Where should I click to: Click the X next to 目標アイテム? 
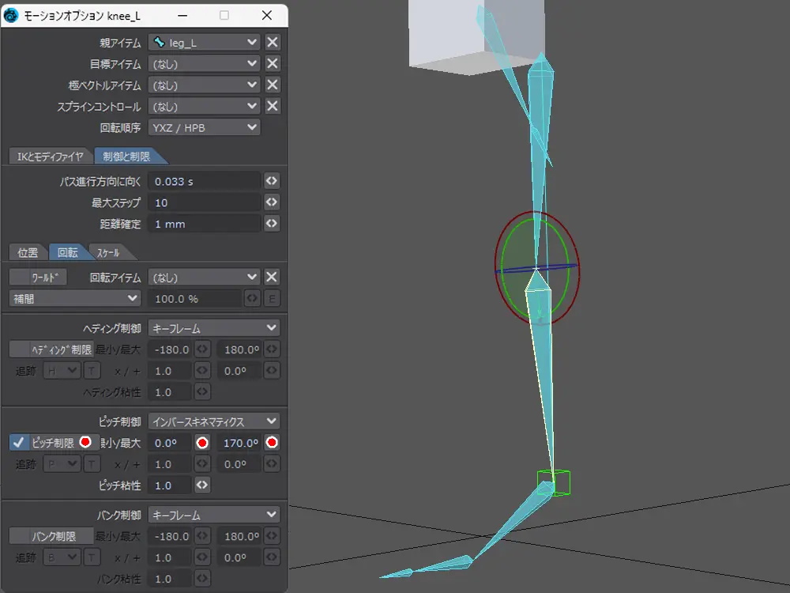pyautogui.click(x=272, y=64)
